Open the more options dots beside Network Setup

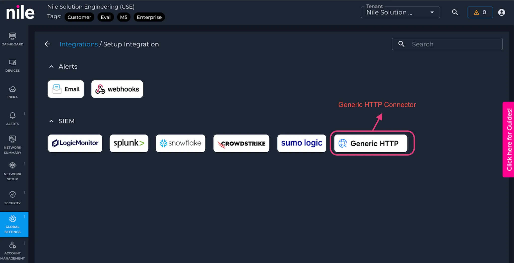pos(24,164)
